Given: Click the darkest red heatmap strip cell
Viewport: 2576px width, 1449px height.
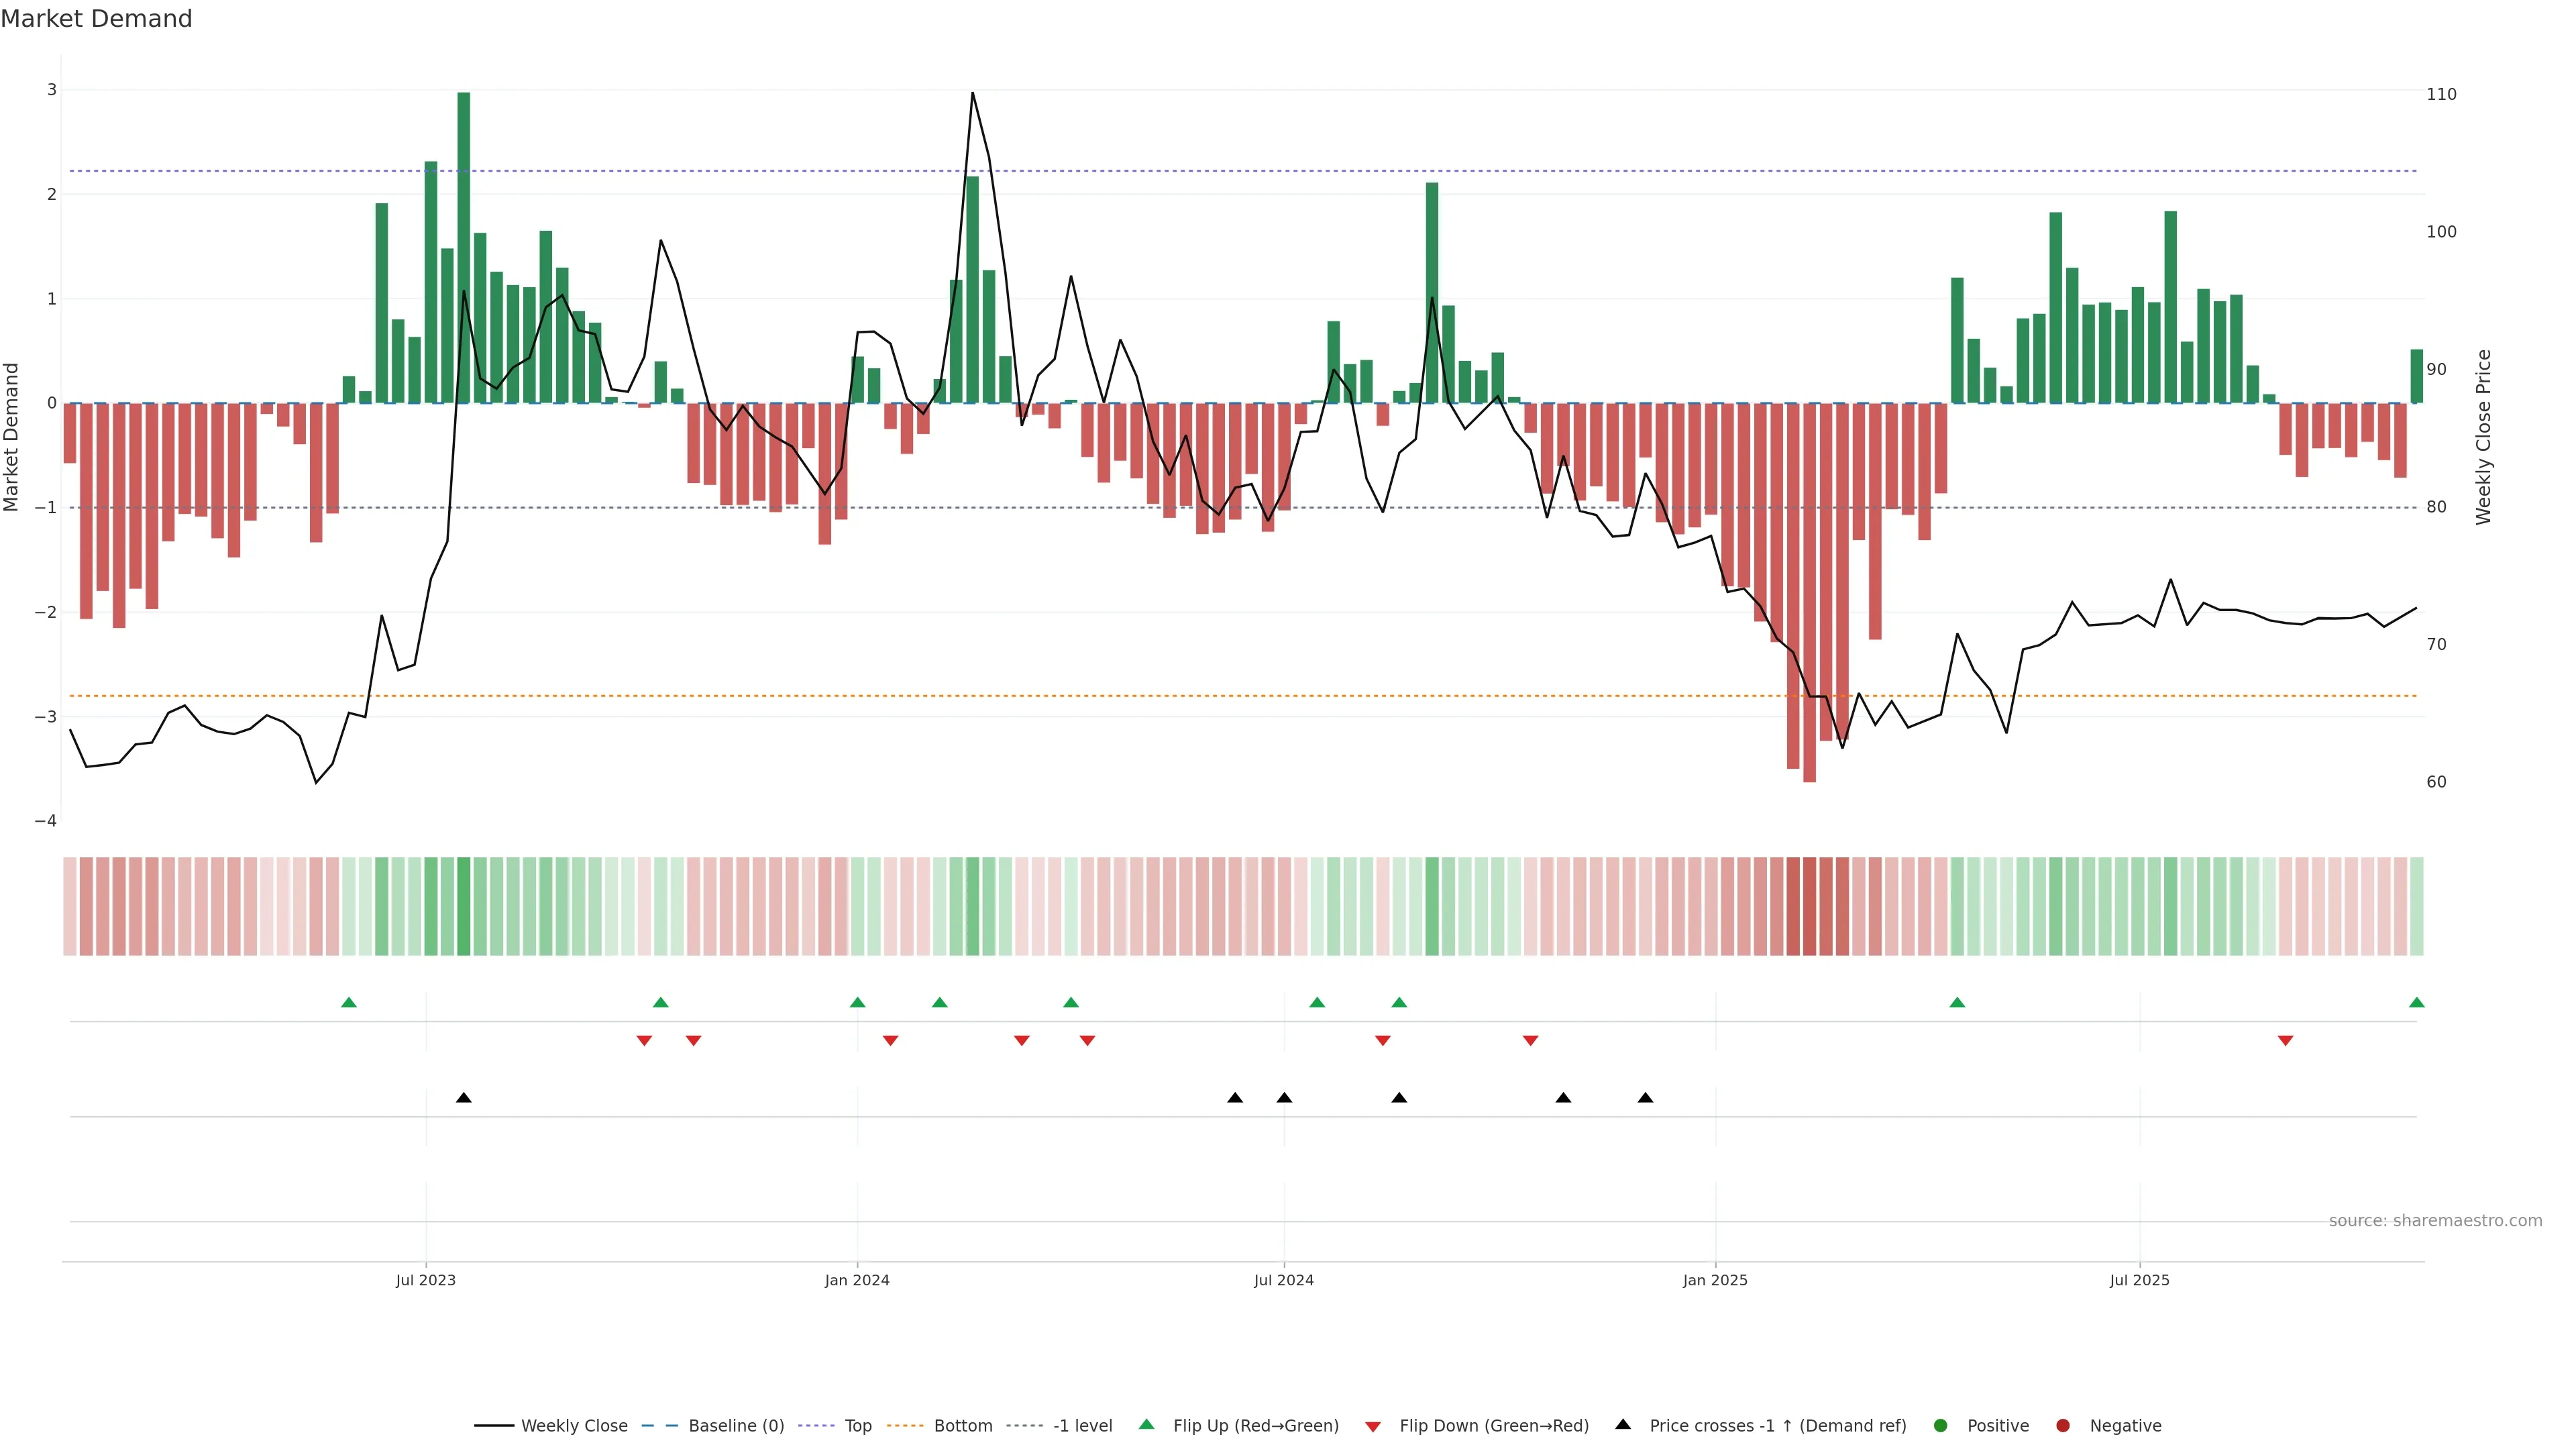Looking at the screenshot, I should pyautogui.click(x=1809, y=906).
